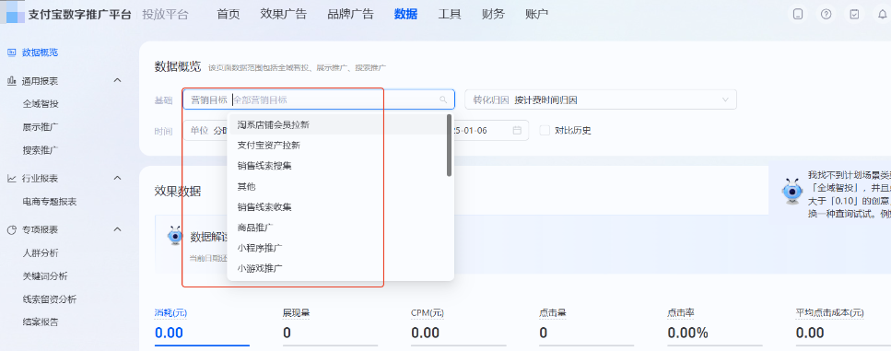Collapse the 通用报表 section chevron

point(118,80)
